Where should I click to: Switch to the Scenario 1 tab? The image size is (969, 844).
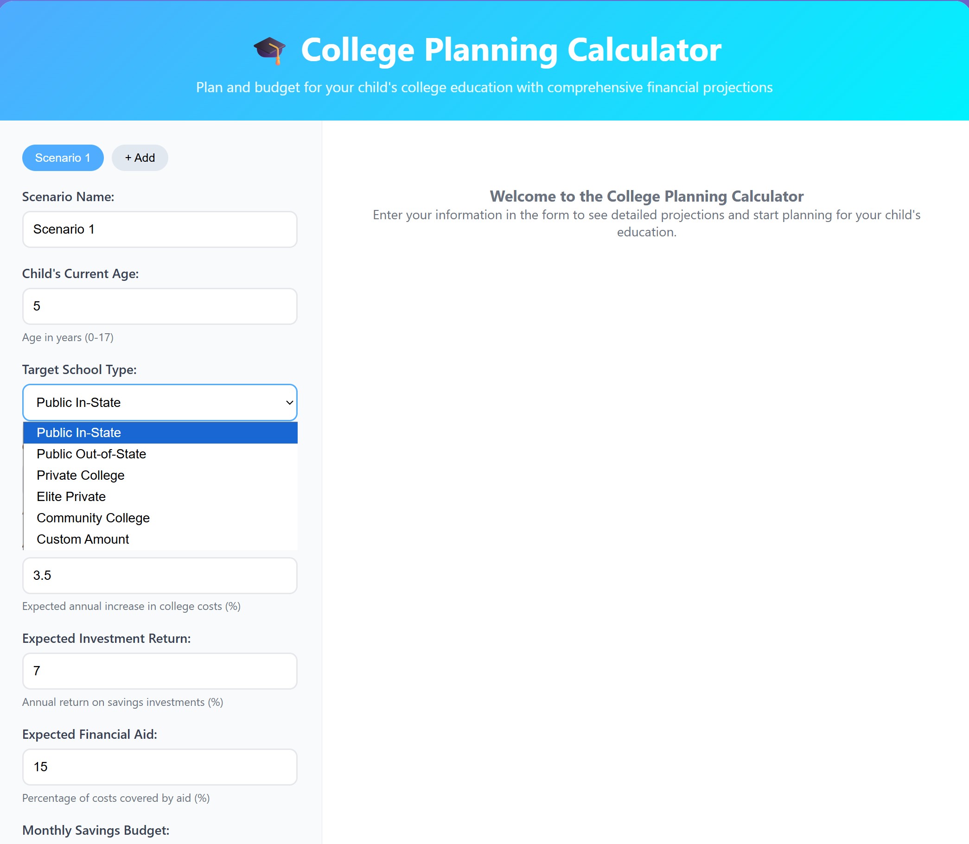coord(63,158)
